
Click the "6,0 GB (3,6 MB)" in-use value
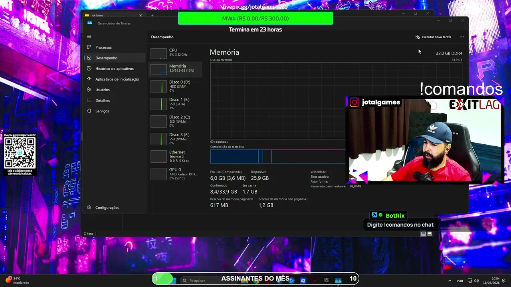(228, 178)
